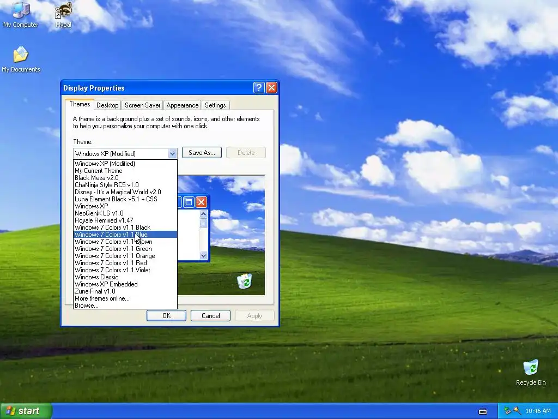Click the tray icon next to the clock

pos(517,411)
